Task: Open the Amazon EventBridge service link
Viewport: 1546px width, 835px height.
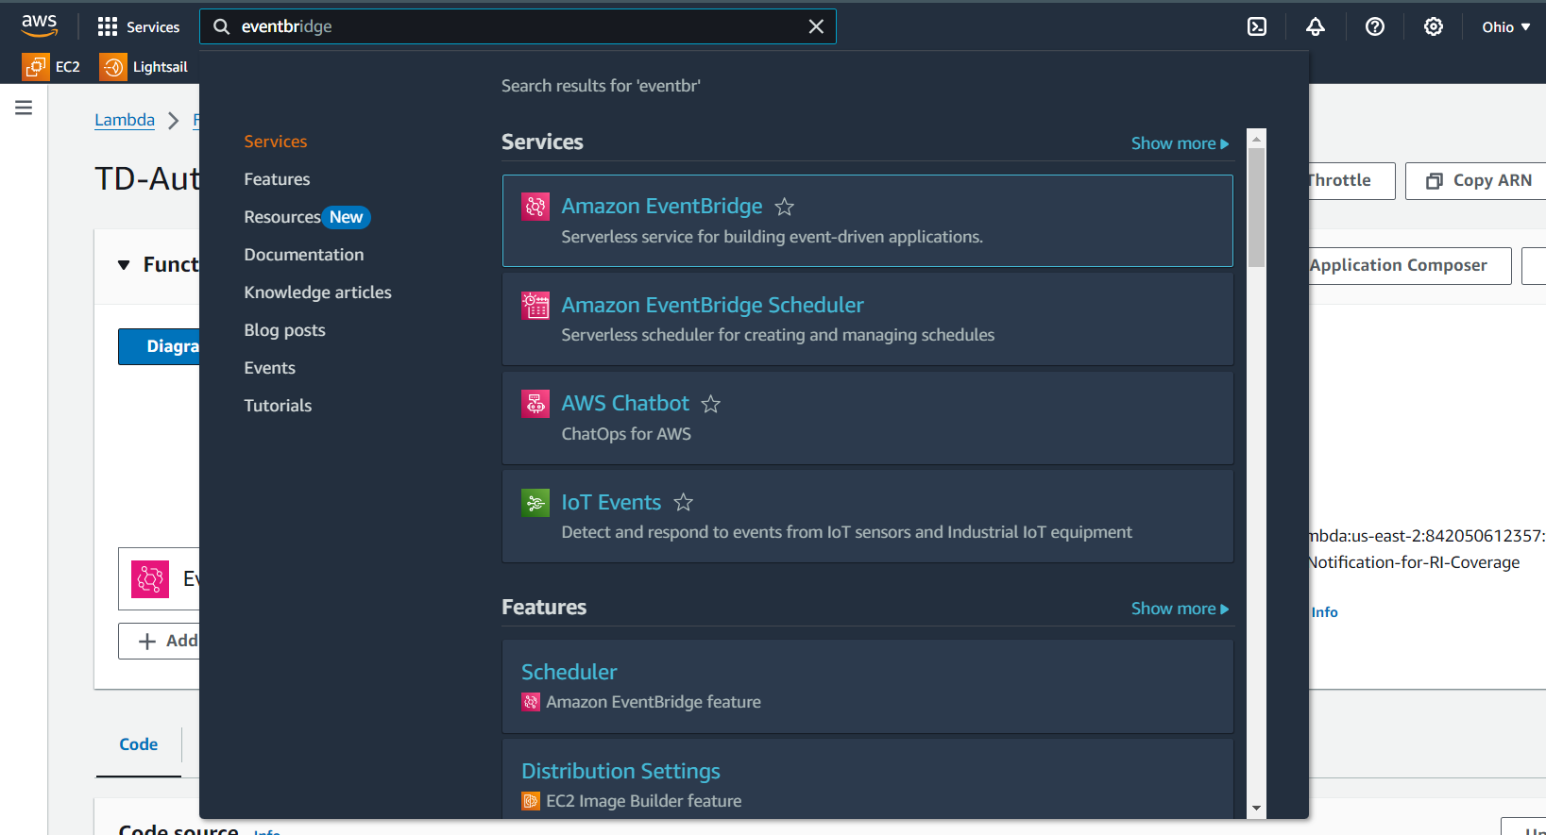Action: 662,206
